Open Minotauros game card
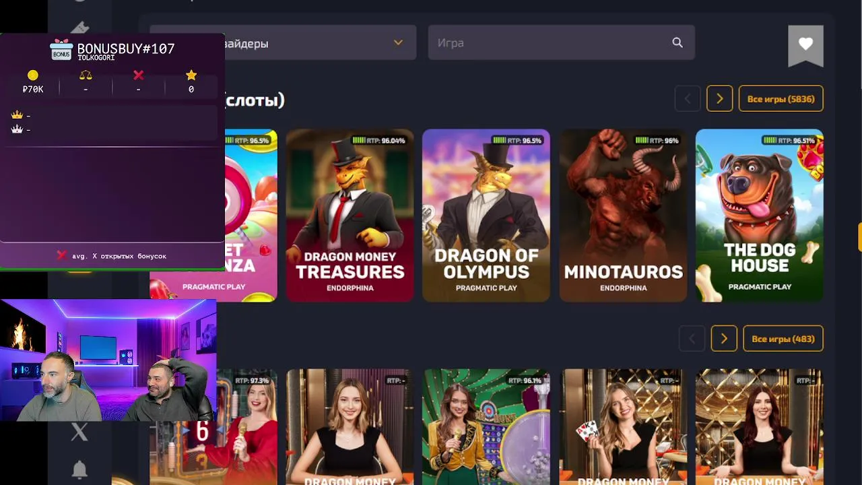 (x=624, y=216)
